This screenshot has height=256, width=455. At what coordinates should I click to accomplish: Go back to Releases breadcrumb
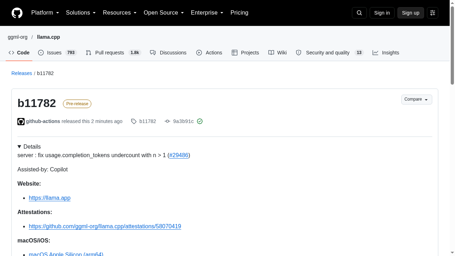tap(22, 73)
